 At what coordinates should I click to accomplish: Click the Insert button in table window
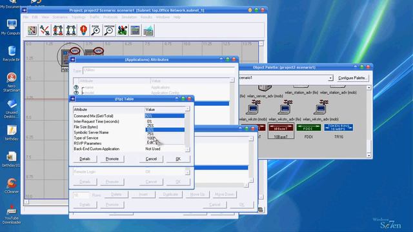(x=143, y=195)
